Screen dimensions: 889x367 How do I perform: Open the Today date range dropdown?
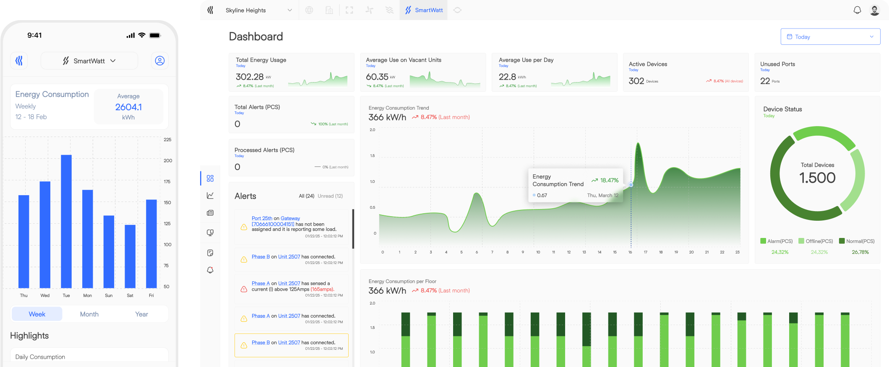tap(830, 37)
